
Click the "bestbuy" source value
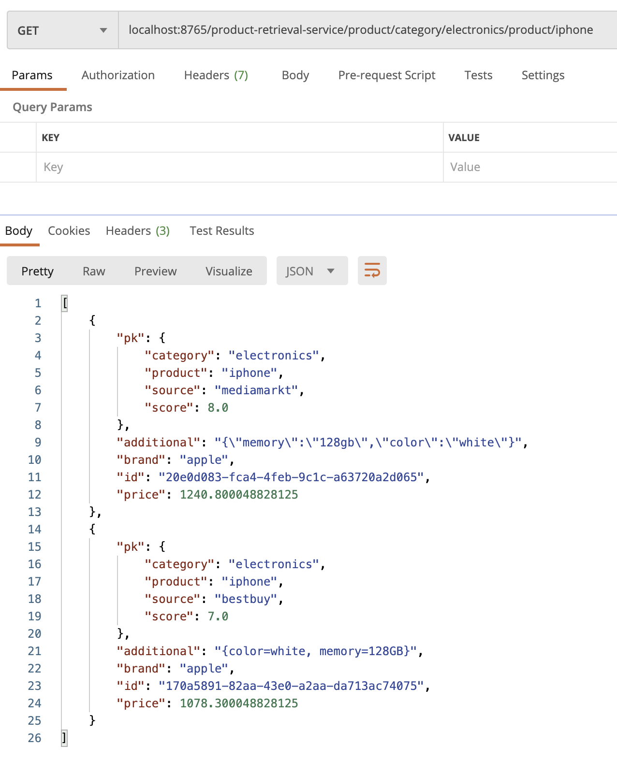click(246, 599)
